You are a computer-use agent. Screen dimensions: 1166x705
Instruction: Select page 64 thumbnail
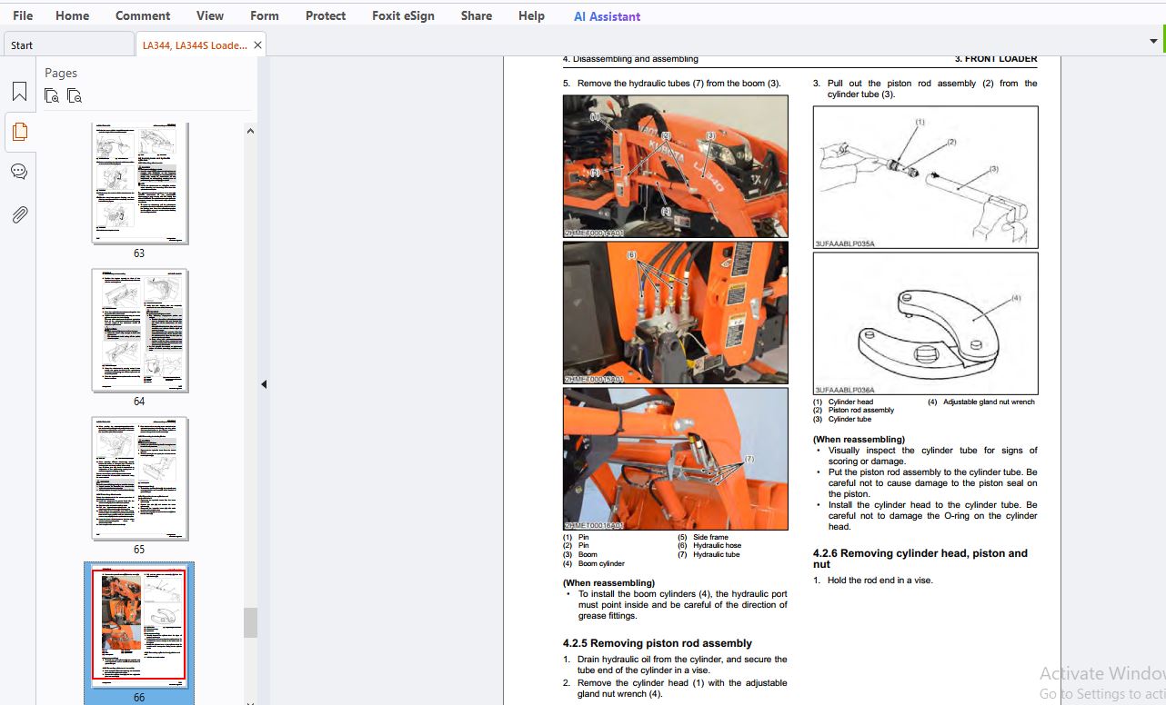(x=139, y=330)
